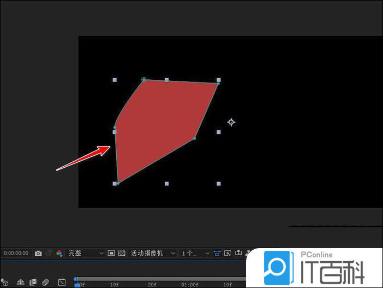Open the 完整 resolution dropdown
The height and width of the screenshot is (288, 383).
(x=86, y=253)
